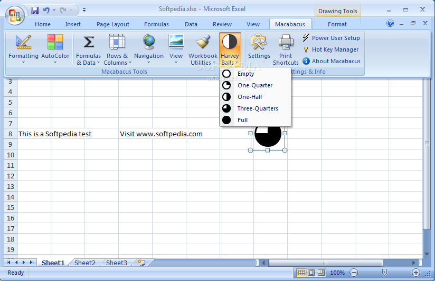Viewport: 435px width, 281px height.
Task: Click About Macabacus label
Action: 336,61
